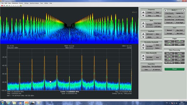Viewport: 187px width, 105px height.
Task: Open Internet Explorer from taskbar
Action: click(8, 103)
